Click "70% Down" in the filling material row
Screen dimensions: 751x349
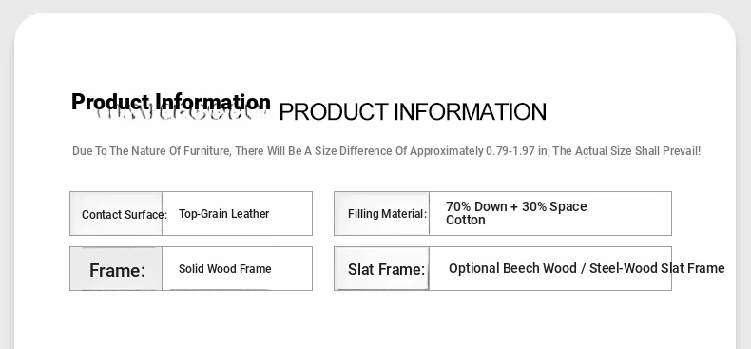[476, 206]
